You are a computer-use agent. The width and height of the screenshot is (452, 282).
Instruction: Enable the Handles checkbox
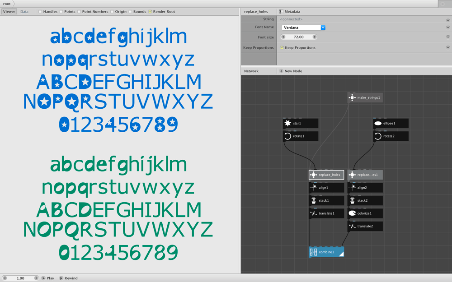[x=40, y=12]
